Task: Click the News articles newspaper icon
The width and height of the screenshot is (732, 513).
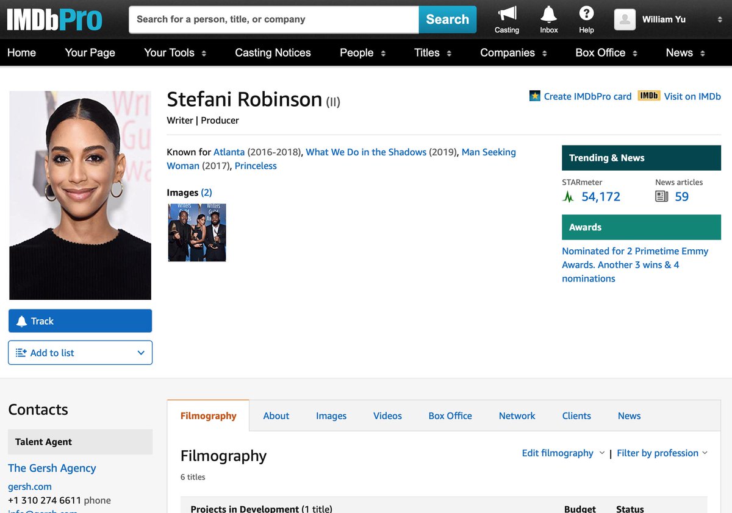Action: 662,196
